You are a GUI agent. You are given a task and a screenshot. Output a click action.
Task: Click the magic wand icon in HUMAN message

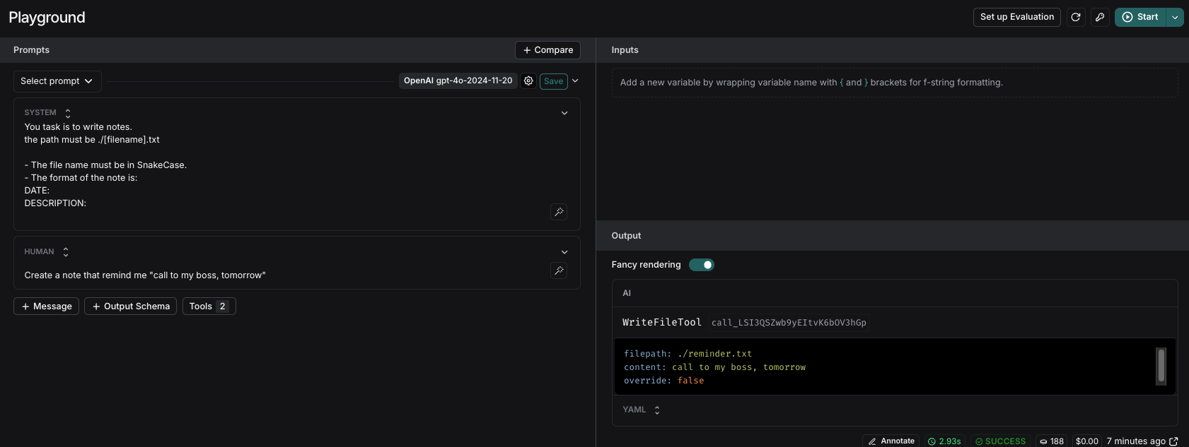[x=559, y=270]
